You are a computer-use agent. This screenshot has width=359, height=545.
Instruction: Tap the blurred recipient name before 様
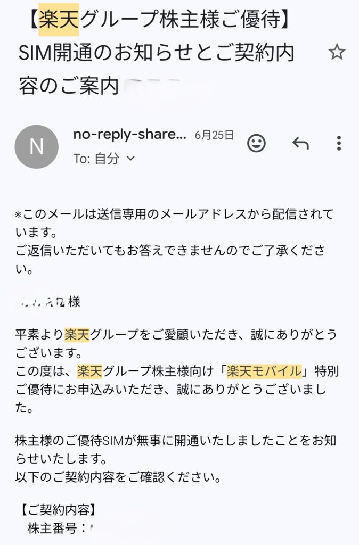41,302
